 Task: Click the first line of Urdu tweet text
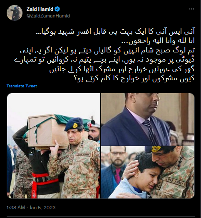(x=115, y=32)
